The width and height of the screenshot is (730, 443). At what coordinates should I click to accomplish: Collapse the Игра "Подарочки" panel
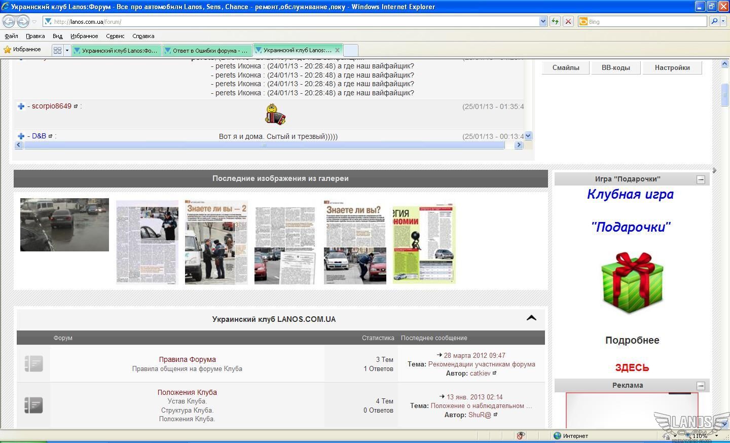click(x=701, y=179)
